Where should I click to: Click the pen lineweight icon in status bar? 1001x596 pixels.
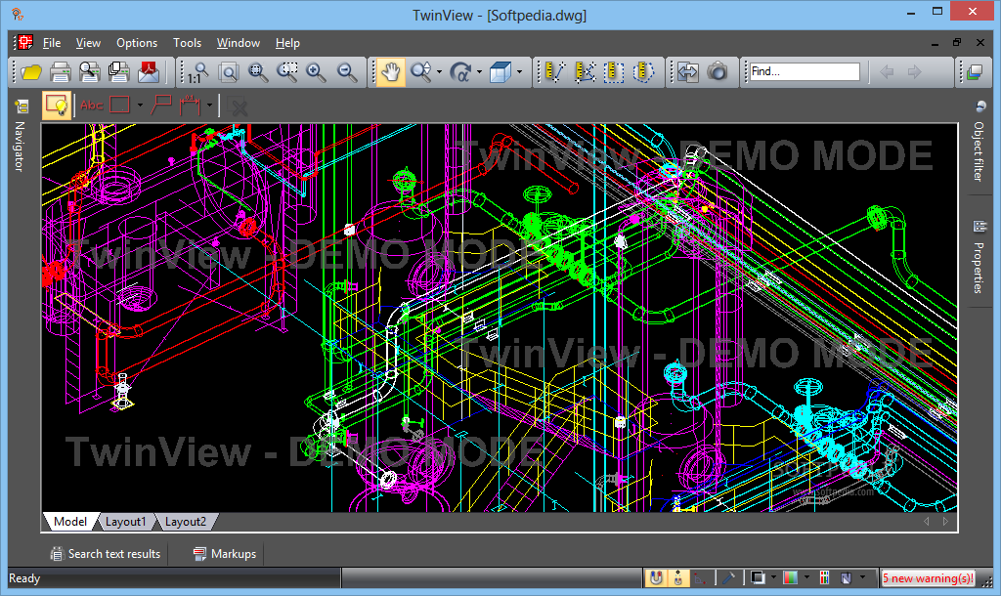(x=728, y=578)
